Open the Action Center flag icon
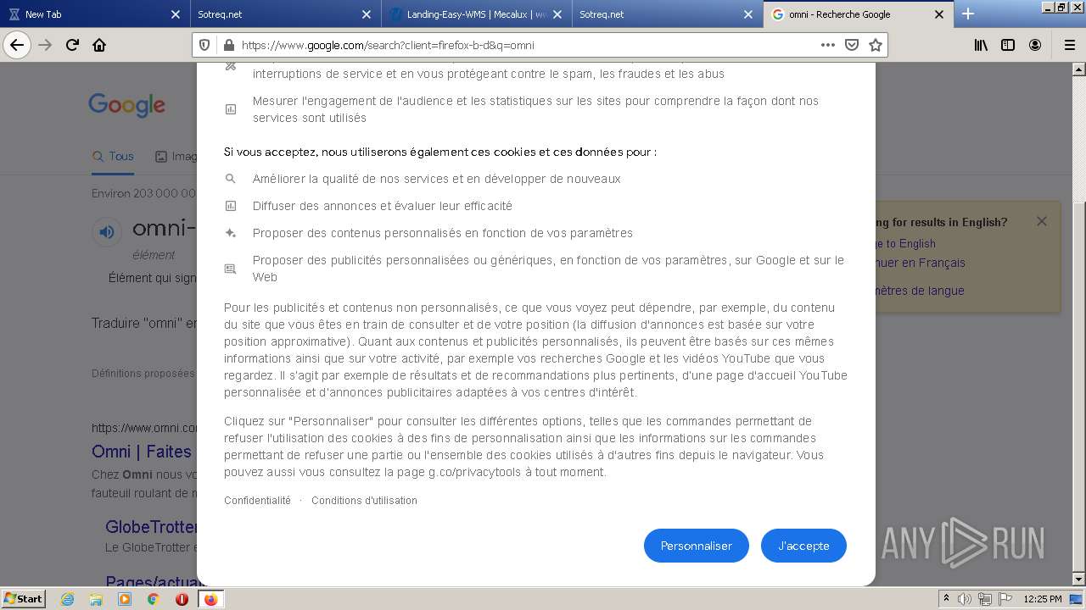The width and height of the screenshot is (1086, 610). (1005, 599)
